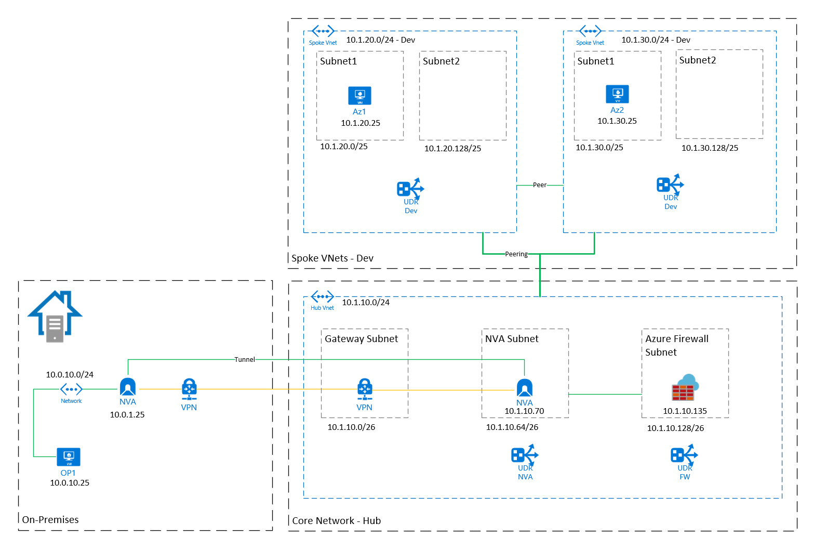Click the 10.1.10.0/24 hub address label

click(366, 303)
